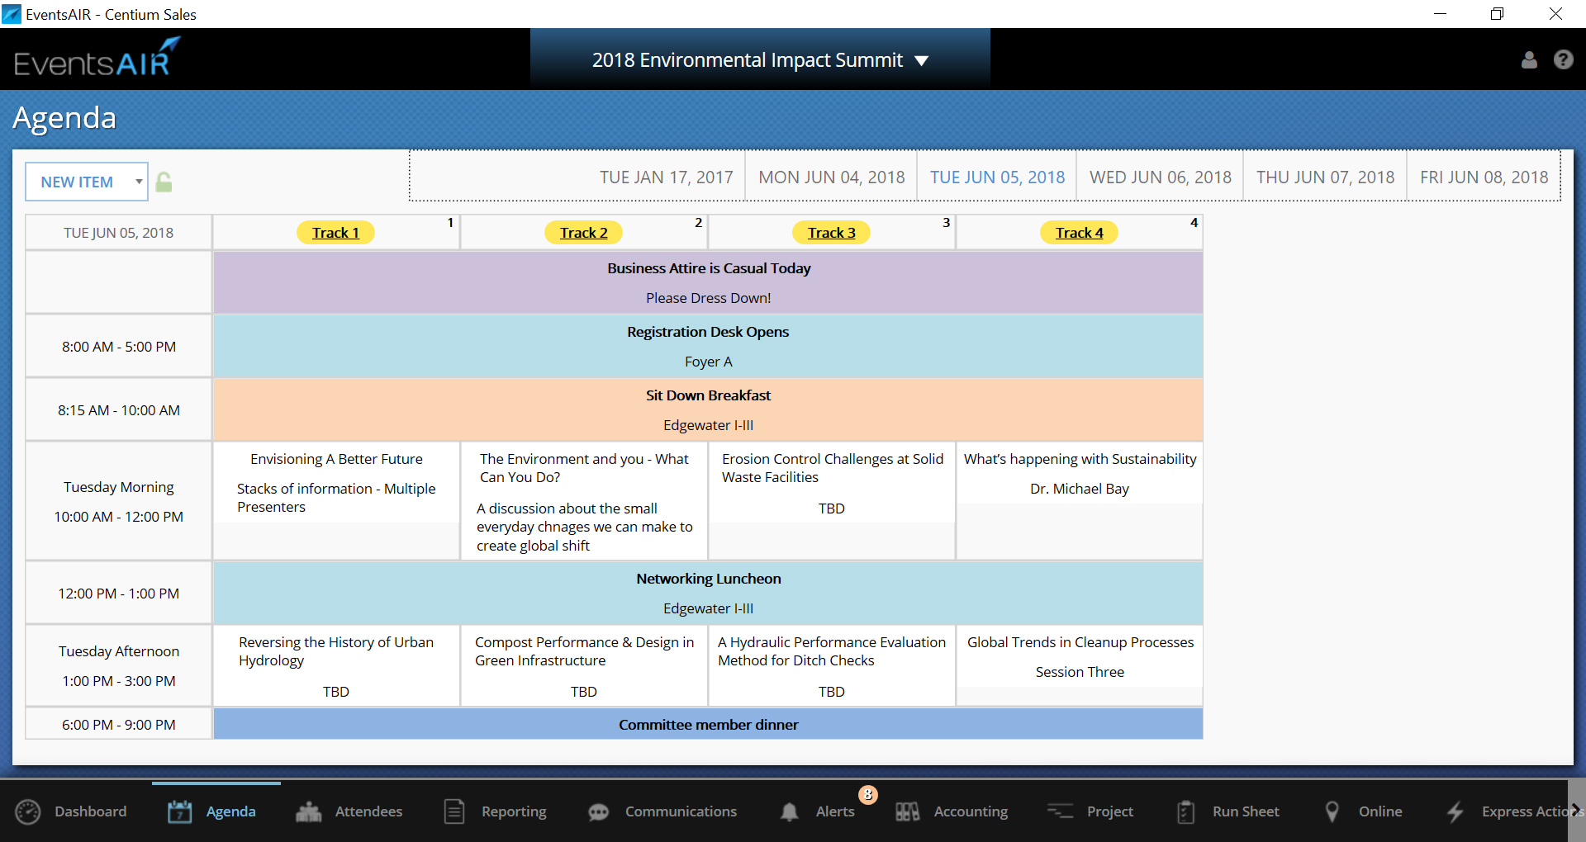Open Compost Performance & Design session
1586x842 pixels.
tap(584, 665)
